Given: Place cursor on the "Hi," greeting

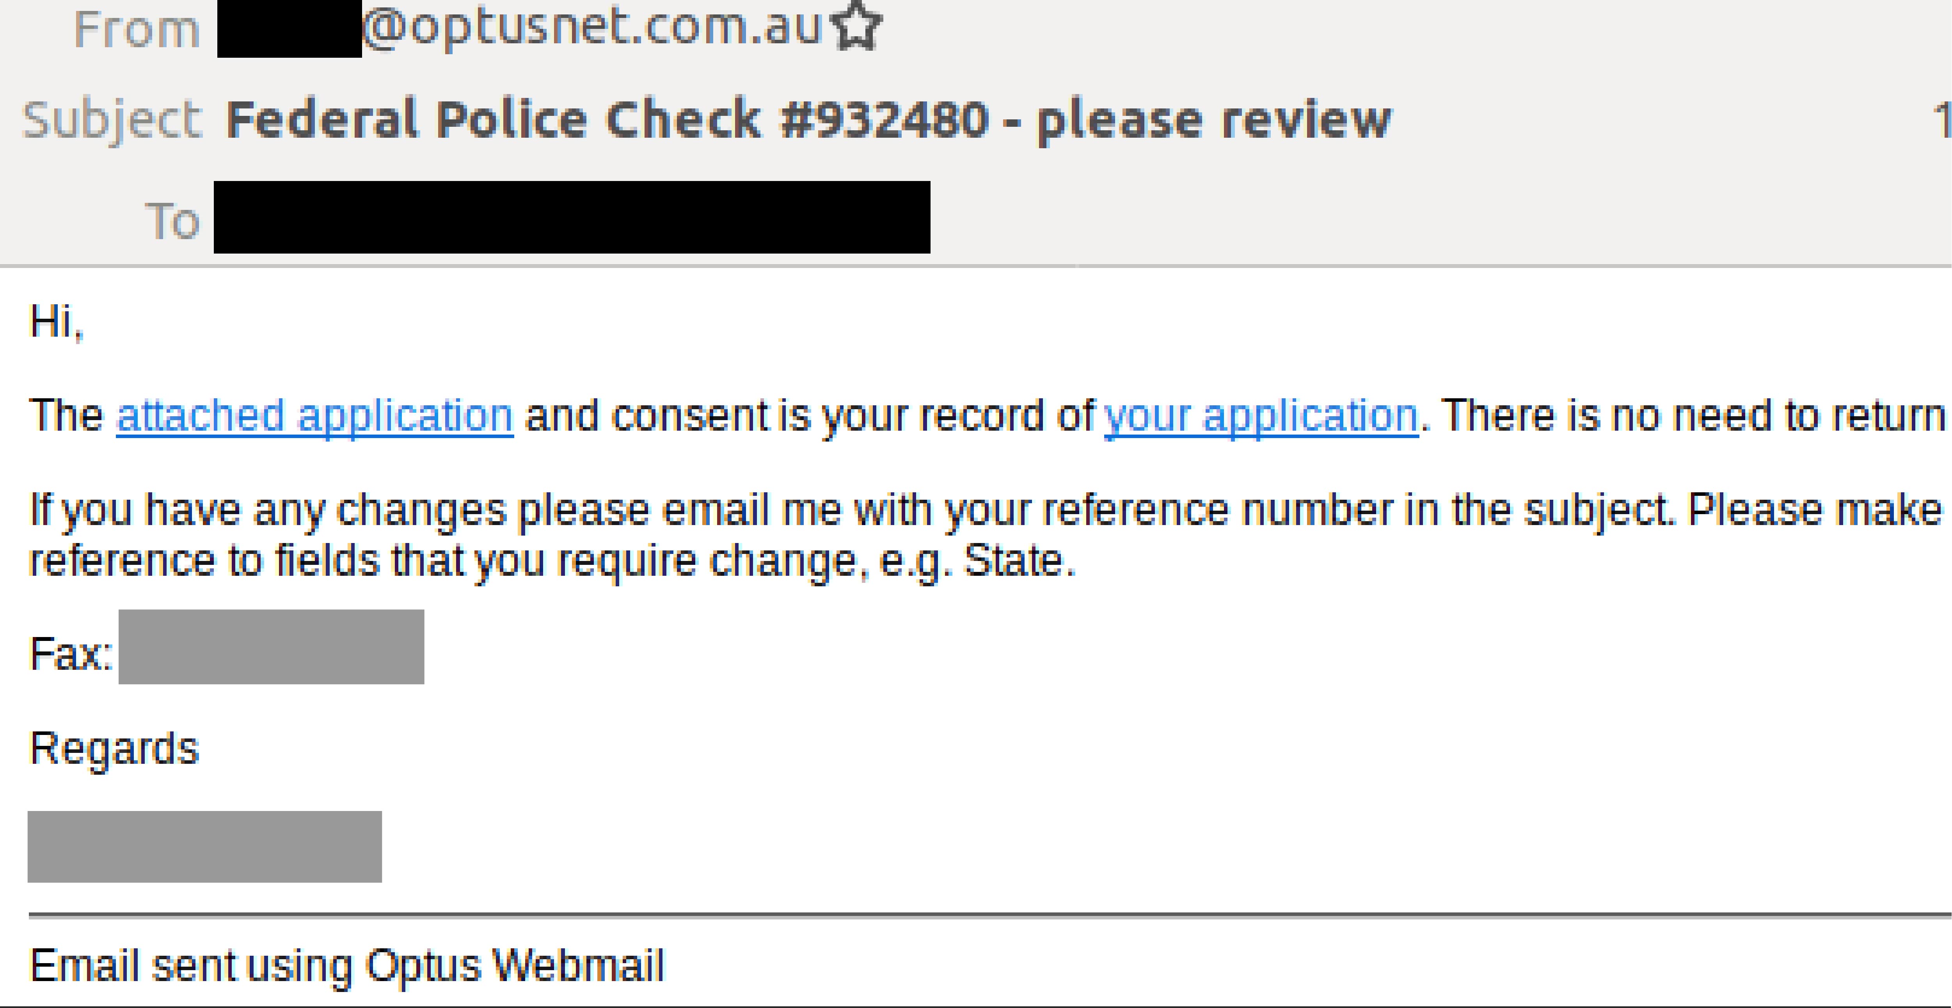Looking at the screenshot, I should click(56, 322).
